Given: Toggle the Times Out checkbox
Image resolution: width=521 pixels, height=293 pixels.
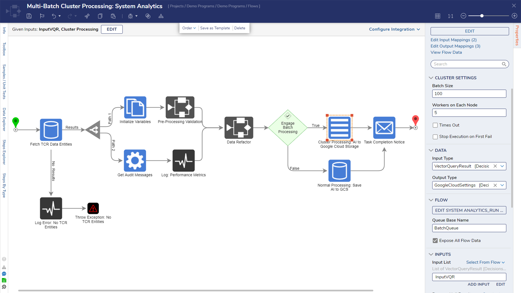Looking at the screenshot, I should pos(435,125).
